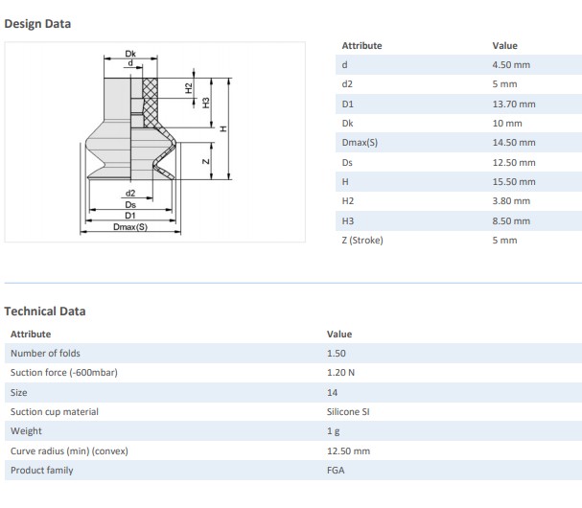The height and width of the screenshot is (508, 582).
Task: Click the H dimension value 15.50 mm
Action: coord(513,181)
